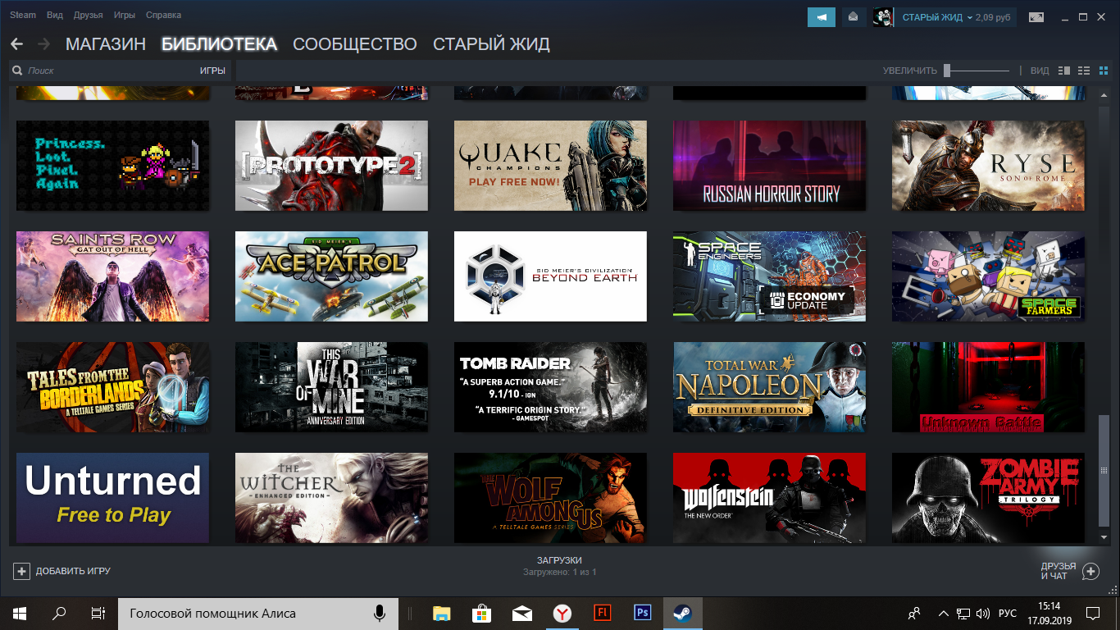Open friends and chat plus icon

(1090, 571)
